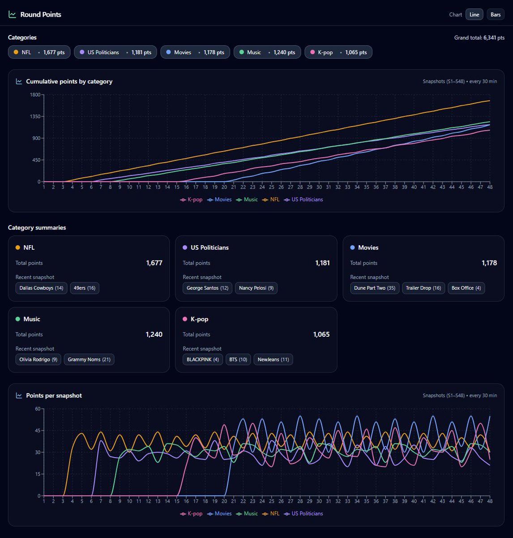Click the chart icon next to Points per snapshot

19,395
